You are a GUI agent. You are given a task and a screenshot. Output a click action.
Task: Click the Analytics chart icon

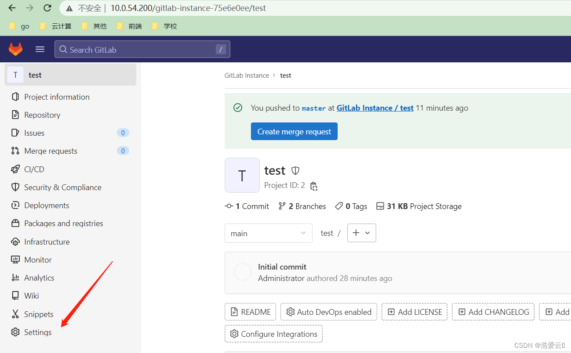pos(15,277)
